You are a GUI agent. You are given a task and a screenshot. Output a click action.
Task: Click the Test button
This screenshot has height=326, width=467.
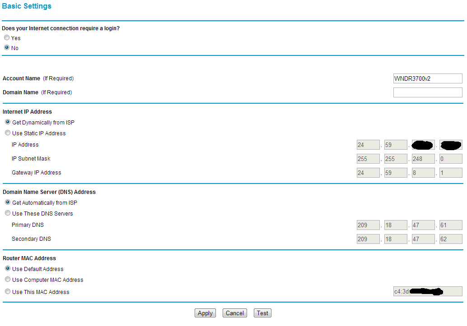click(x=262, y=313)
